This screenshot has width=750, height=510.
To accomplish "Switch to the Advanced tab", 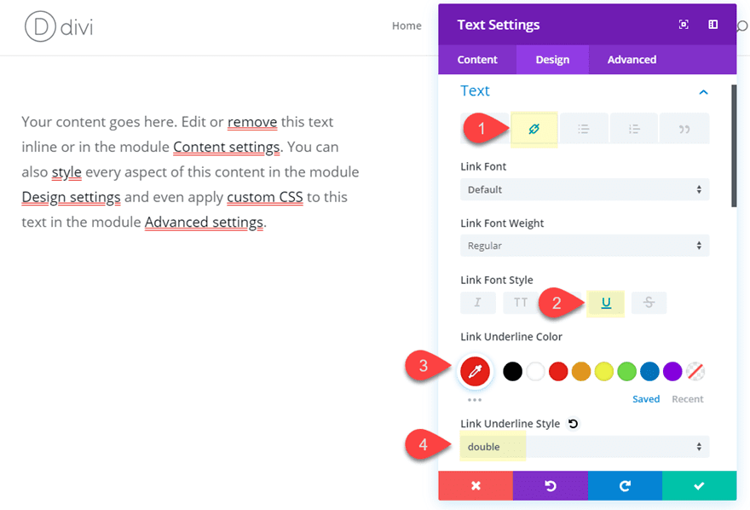I will [632, 60].
